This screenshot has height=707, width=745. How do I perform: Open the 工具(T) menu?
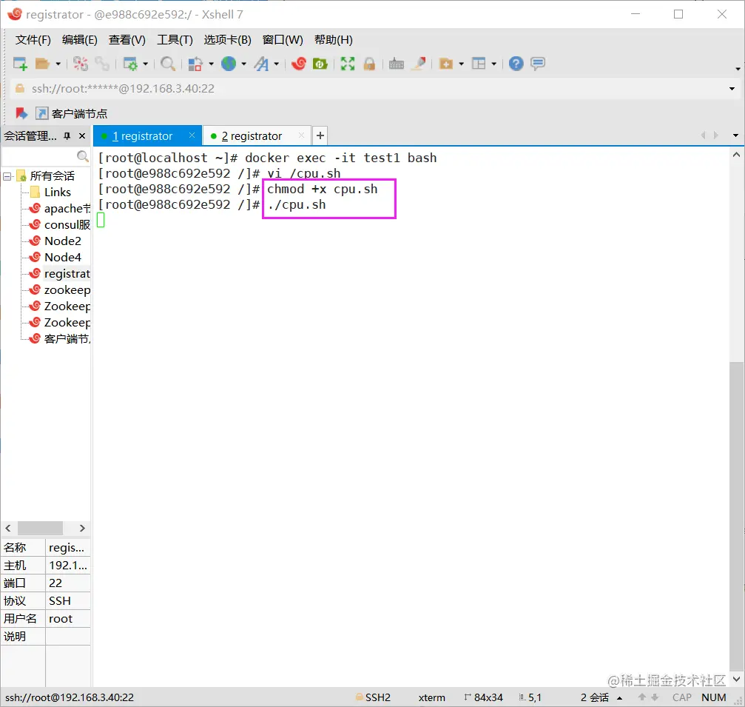click(x=175, y=40)
